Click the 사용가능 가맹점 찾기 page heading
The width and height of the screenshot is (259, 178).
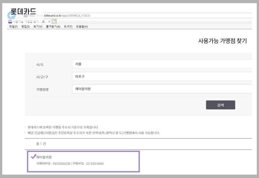[x=223, y=41]
